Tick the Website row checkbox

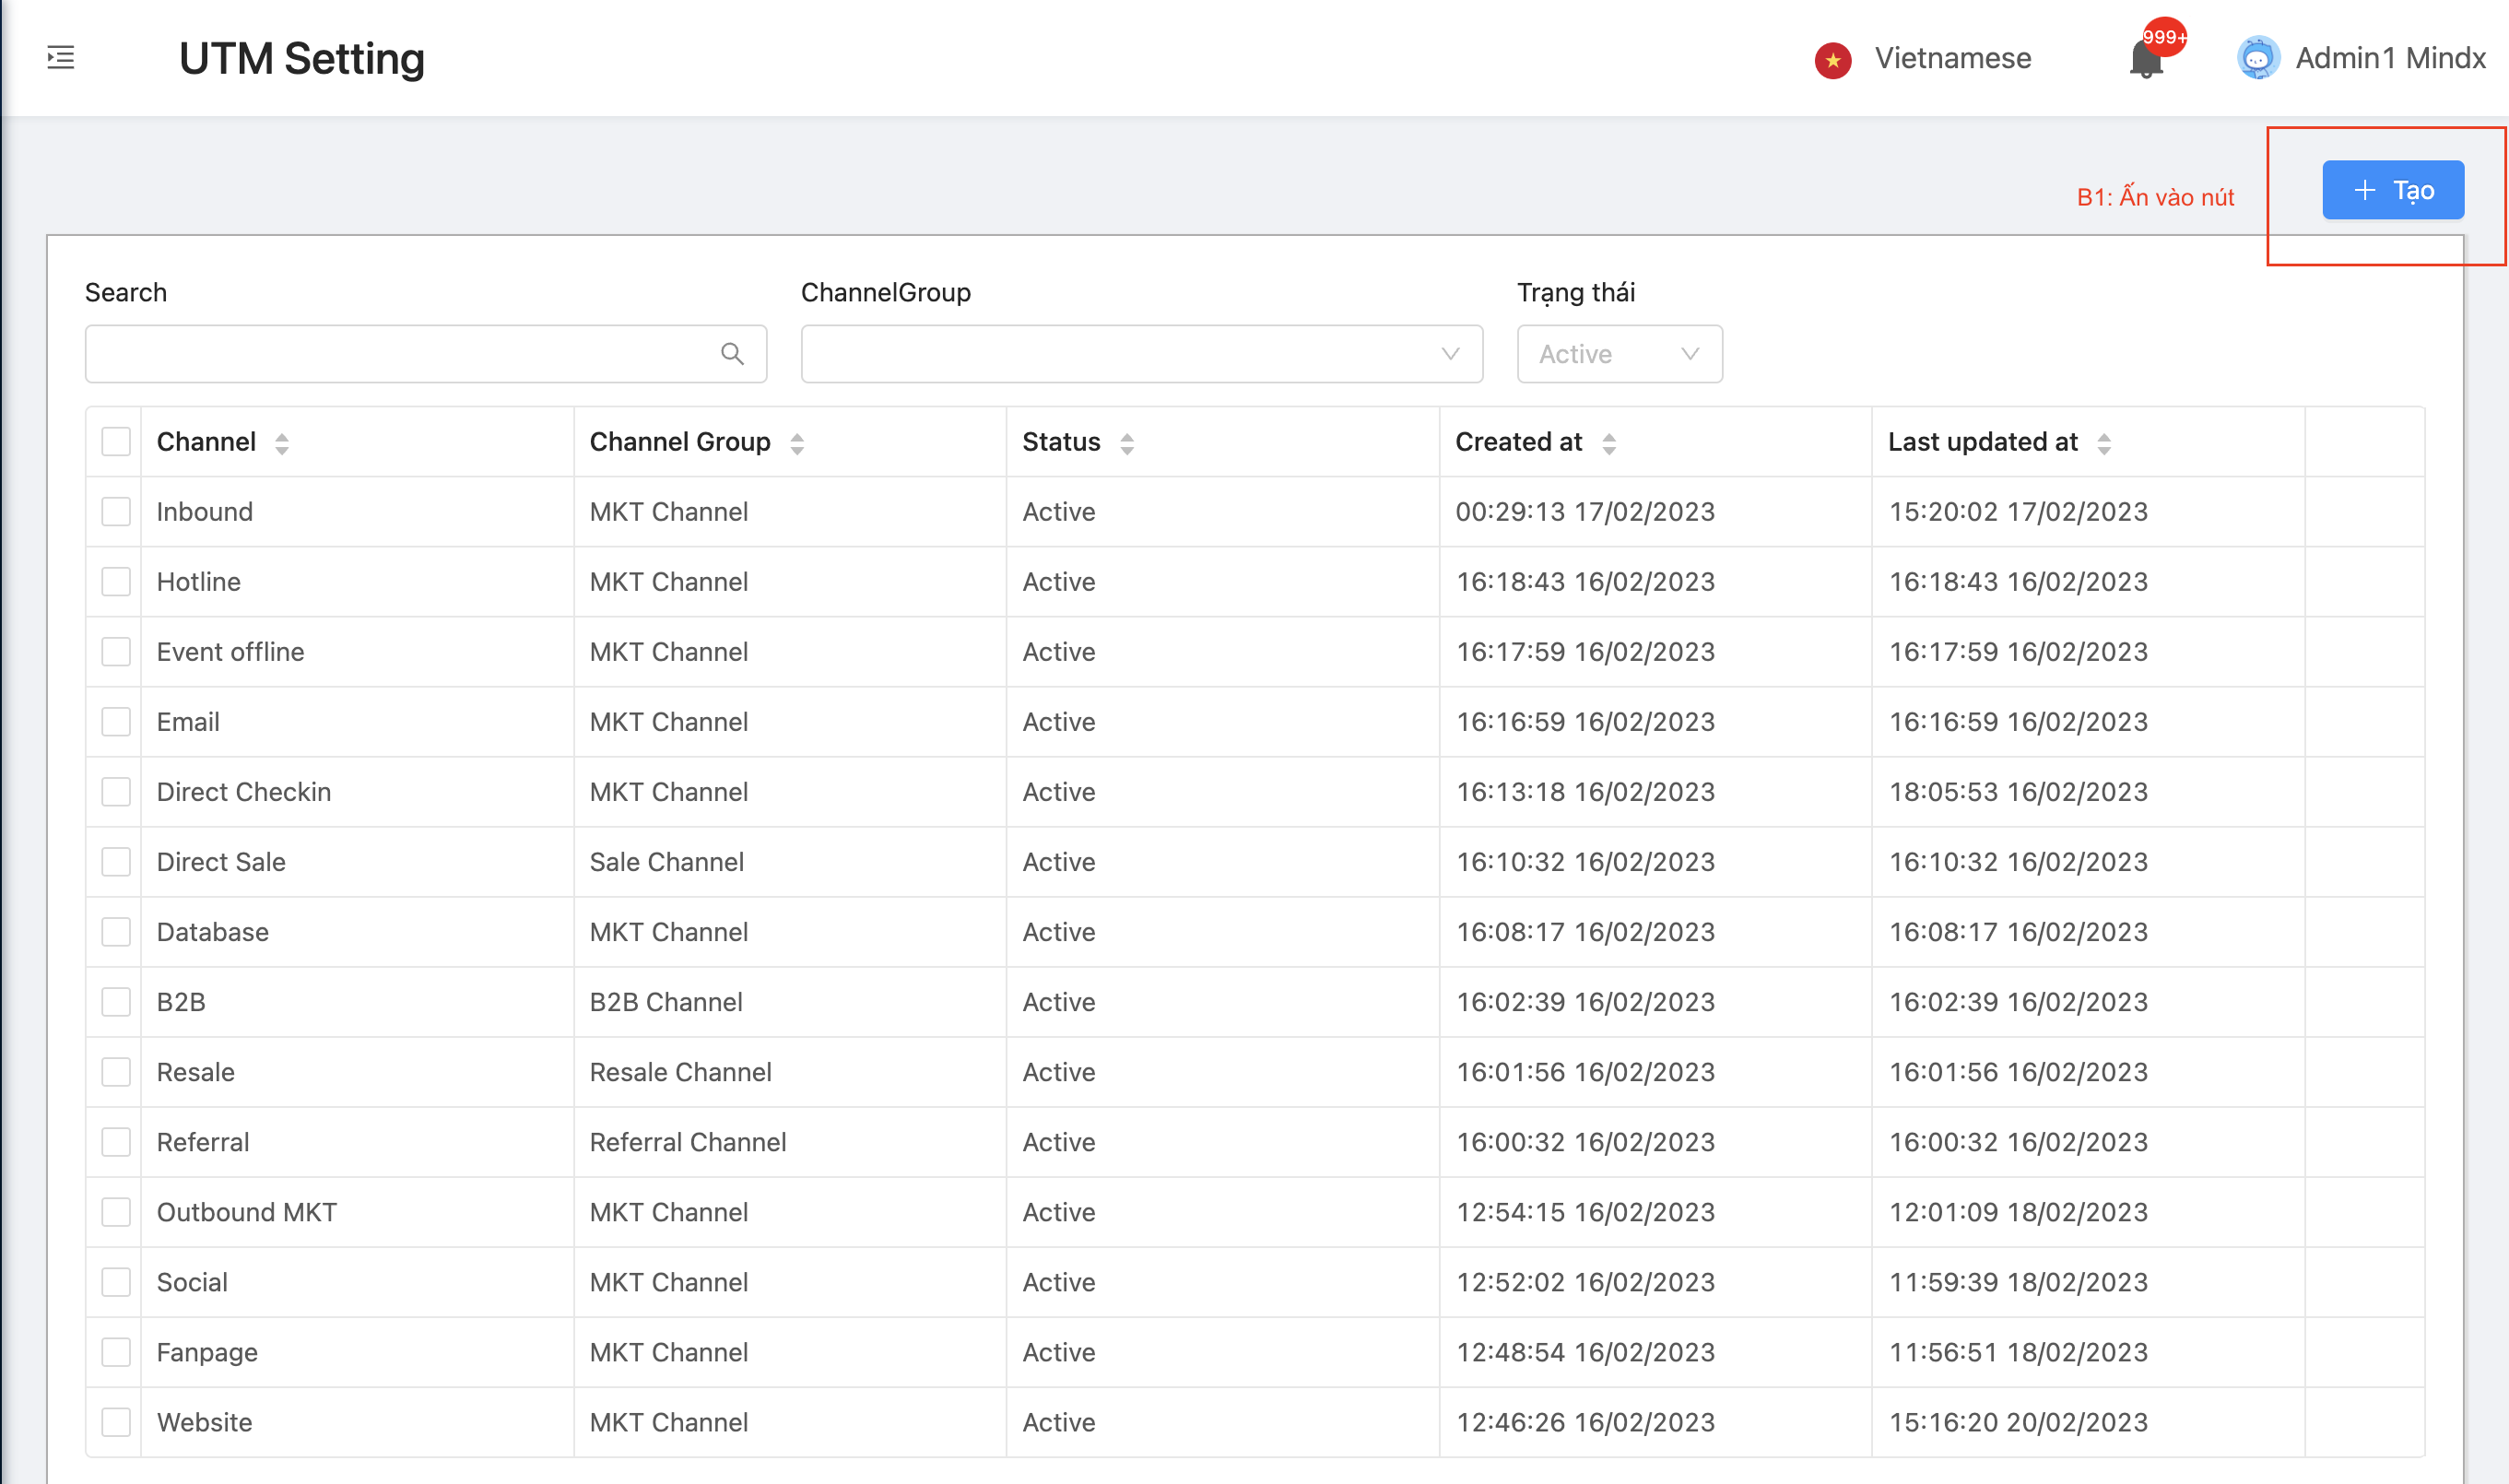[116, 1422]
